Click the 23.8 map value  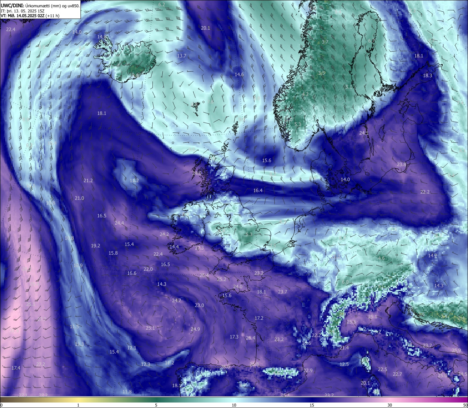click(401, 164)
